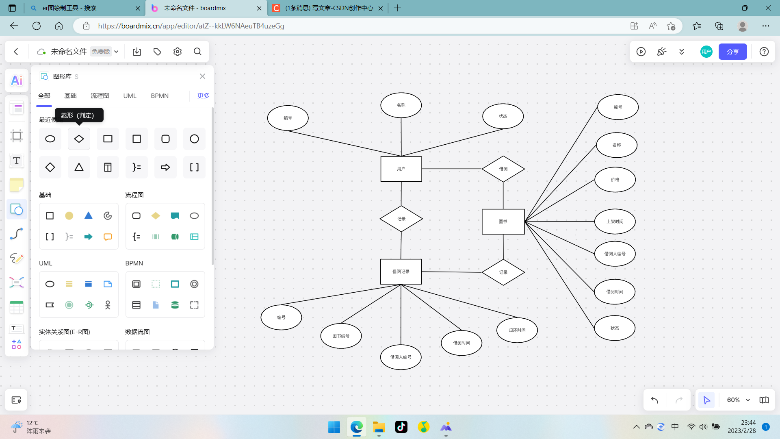Start presentation play button
The image size is (780, 439).
pyautogui.click(x=641, y=52)
